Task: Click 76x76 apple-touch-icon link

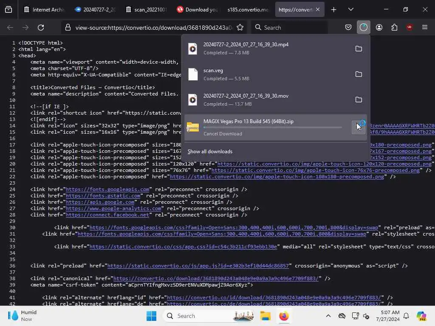Action: 316,170
